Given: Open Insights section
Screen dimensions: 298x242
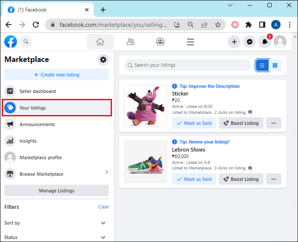Looking at the screenshot, I should 57,141.
